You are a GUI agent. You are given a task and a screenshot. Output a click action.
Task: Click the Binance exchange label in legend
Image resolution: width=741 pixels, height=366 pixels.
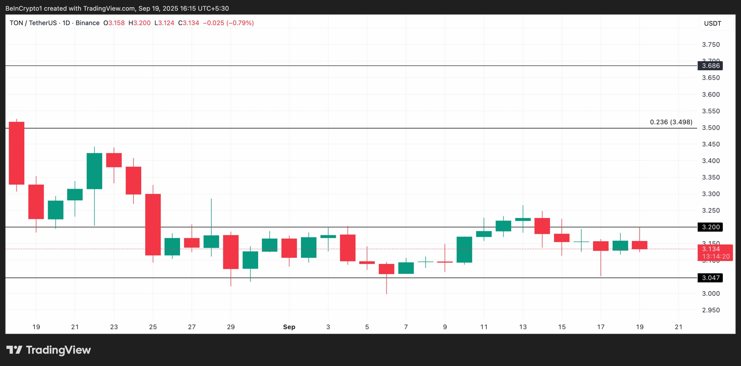pos(87,23)
